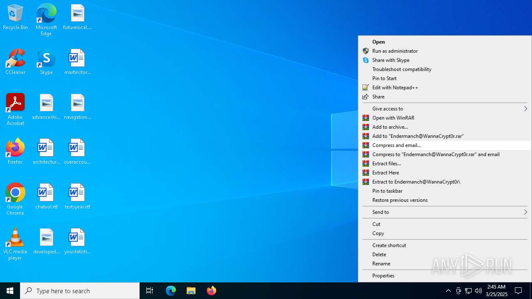Choose Add to "Endermanch@WannaCrypt0r.rar"
Screen dimensions: 532x299
(x=445, y=136)
